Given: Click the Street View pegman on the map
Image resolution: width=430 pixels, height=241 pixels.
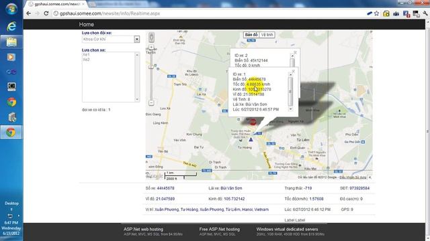Looking at the screenshot, I should pos(151,37).
